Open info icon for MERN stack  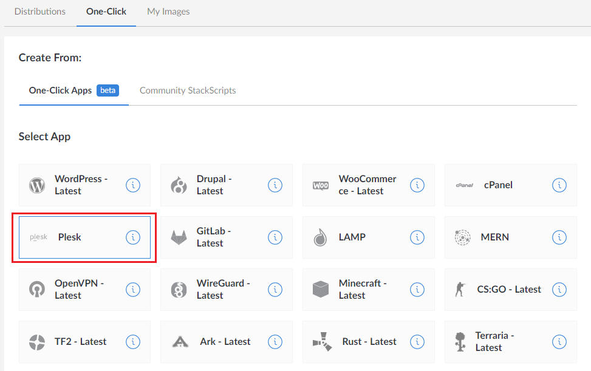click(x=559, y=237)
